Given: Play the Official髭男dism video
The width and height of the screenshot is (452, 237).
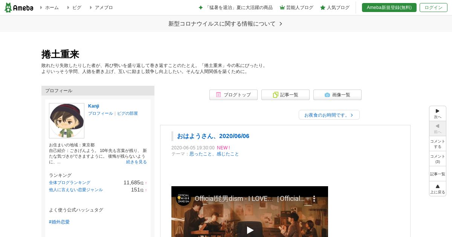Looking at the screenshot, I should [x=250, y=230].
